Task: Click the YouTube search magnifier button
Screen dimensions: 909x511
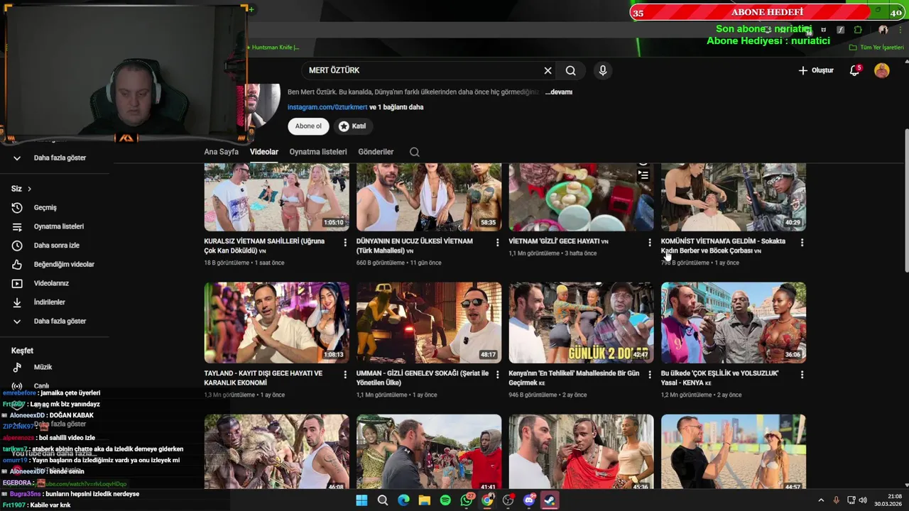Action: [570, 70]
